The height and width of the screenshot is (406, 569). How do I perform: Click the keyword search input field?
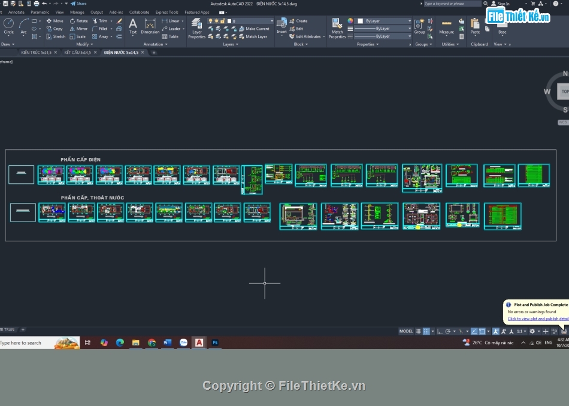(x=452, y=4)
